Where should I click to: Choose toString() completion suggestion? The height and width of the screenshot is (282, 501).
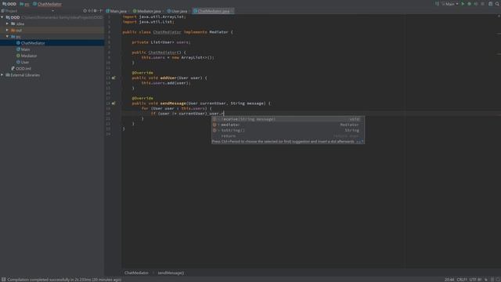pos(287,130)
